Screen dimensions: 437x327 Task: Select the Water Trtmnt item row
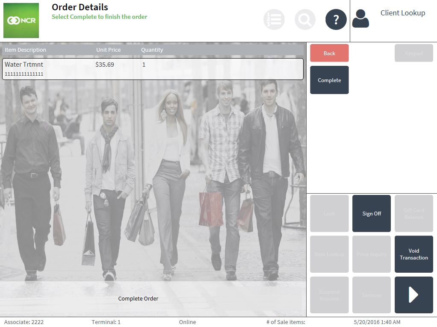(153, 69)
